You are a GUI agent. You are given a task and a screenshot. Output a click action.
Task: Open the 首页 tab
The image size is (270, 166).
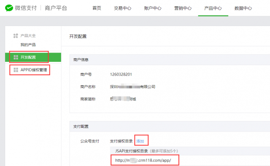[97, 8]
